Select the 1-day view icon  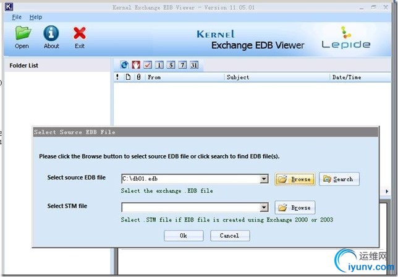(x=159, y=65)
